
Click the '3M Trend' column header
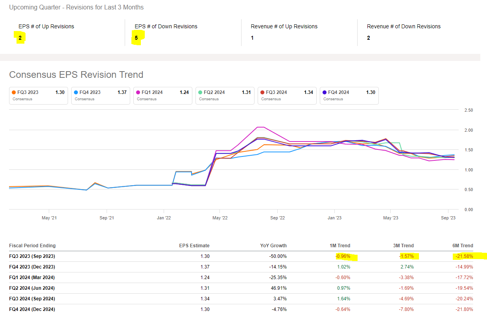click(403, 246)
